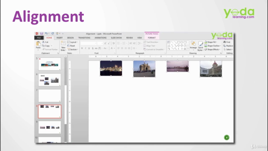Click the Numbering list icon
The height and width of the screenshot is (151, 268).
[124, 43]
